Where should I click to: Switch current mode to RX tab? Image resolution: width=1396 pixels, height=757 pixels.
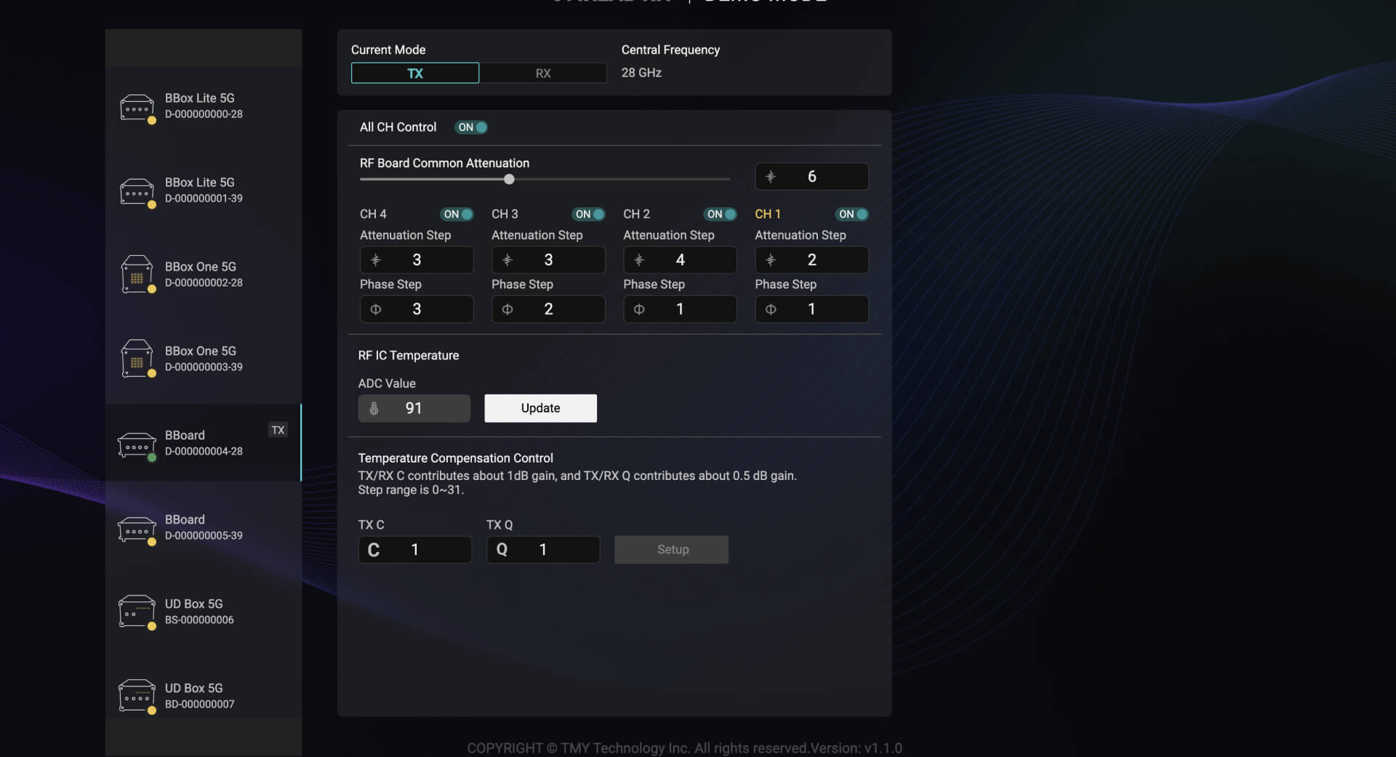click(x=543, y=73)
